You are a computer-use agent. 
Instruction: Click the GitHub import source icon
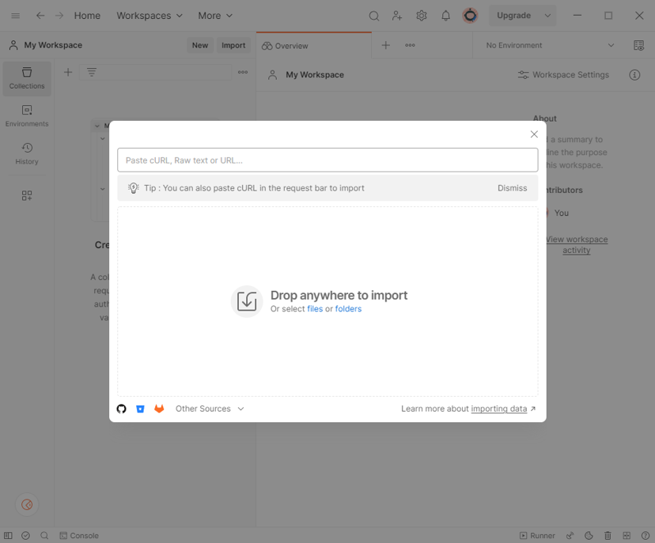(122, 409)
